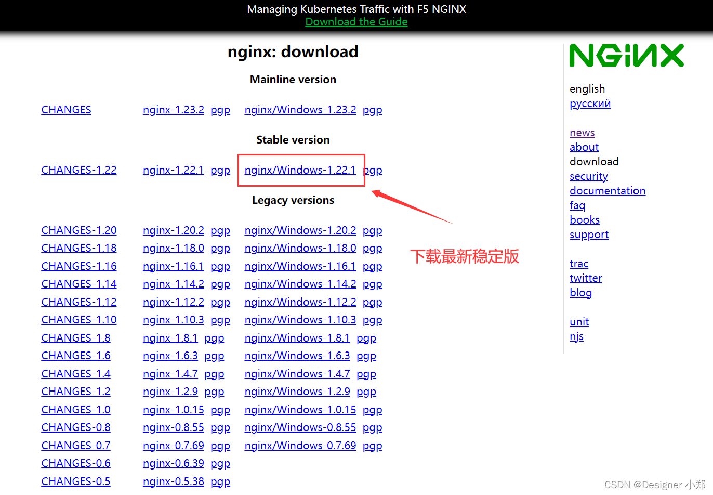Open CHANGES-1.14 link
The height and width of the screenshot is (495, 713).
79,284
